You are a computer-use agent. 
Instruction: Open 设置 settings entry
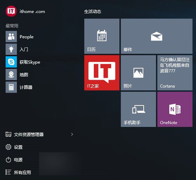point(18,147)
